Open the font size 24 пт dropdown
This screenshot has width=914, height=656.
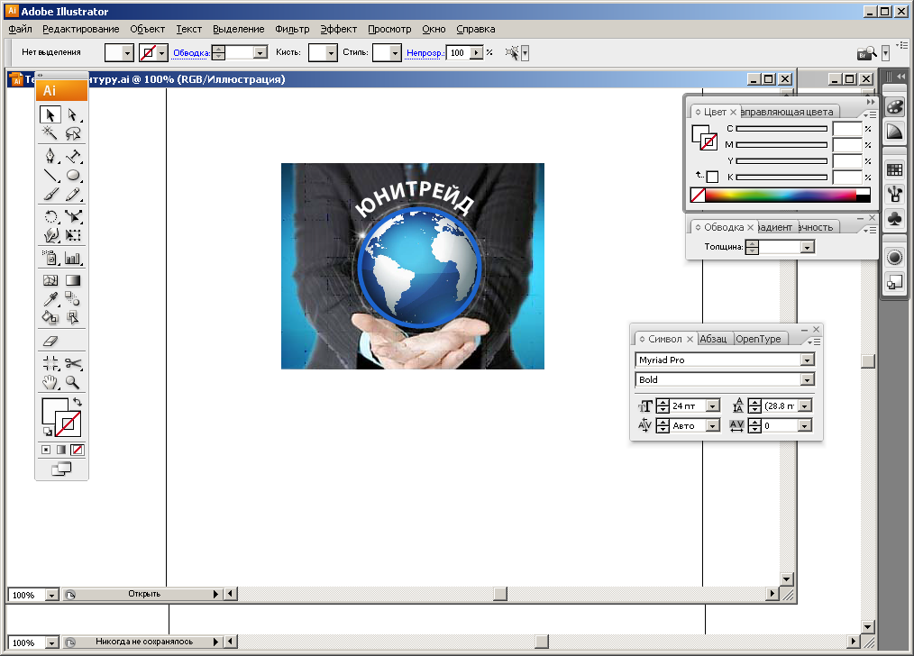tap(712, 406)
